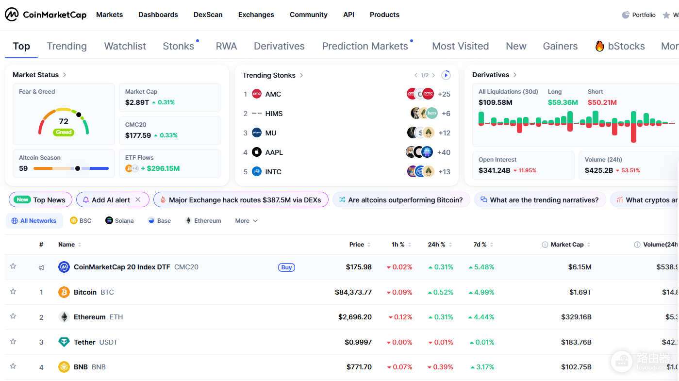Click the Buy button for CMC20

tap(287, 267)
